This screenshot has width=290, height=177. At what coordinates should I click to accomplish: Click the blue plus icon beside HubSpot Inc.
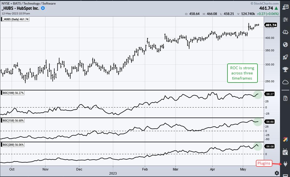tap(43, 8)
